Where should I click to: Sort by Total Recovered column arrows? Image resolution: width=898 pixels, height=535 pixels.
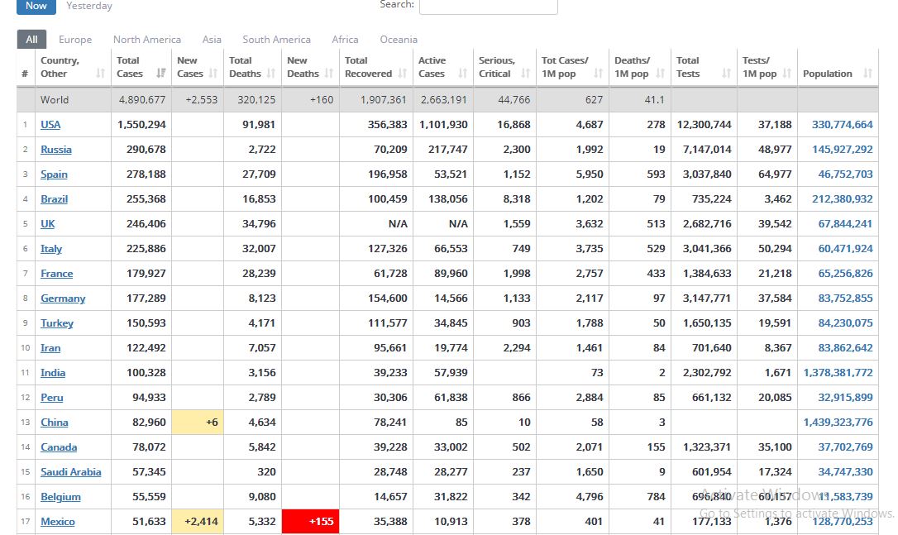pyautogui.click(x=403, y=74)
